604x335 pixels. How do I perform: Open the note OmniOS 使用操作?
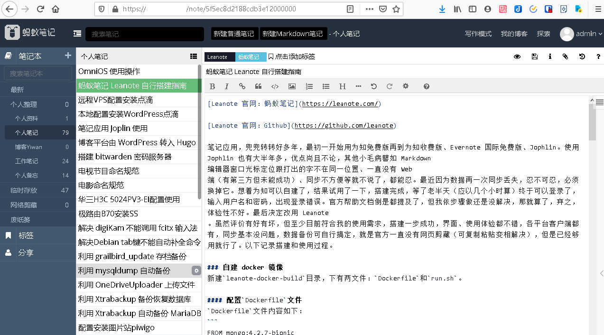tap(139, 72)
